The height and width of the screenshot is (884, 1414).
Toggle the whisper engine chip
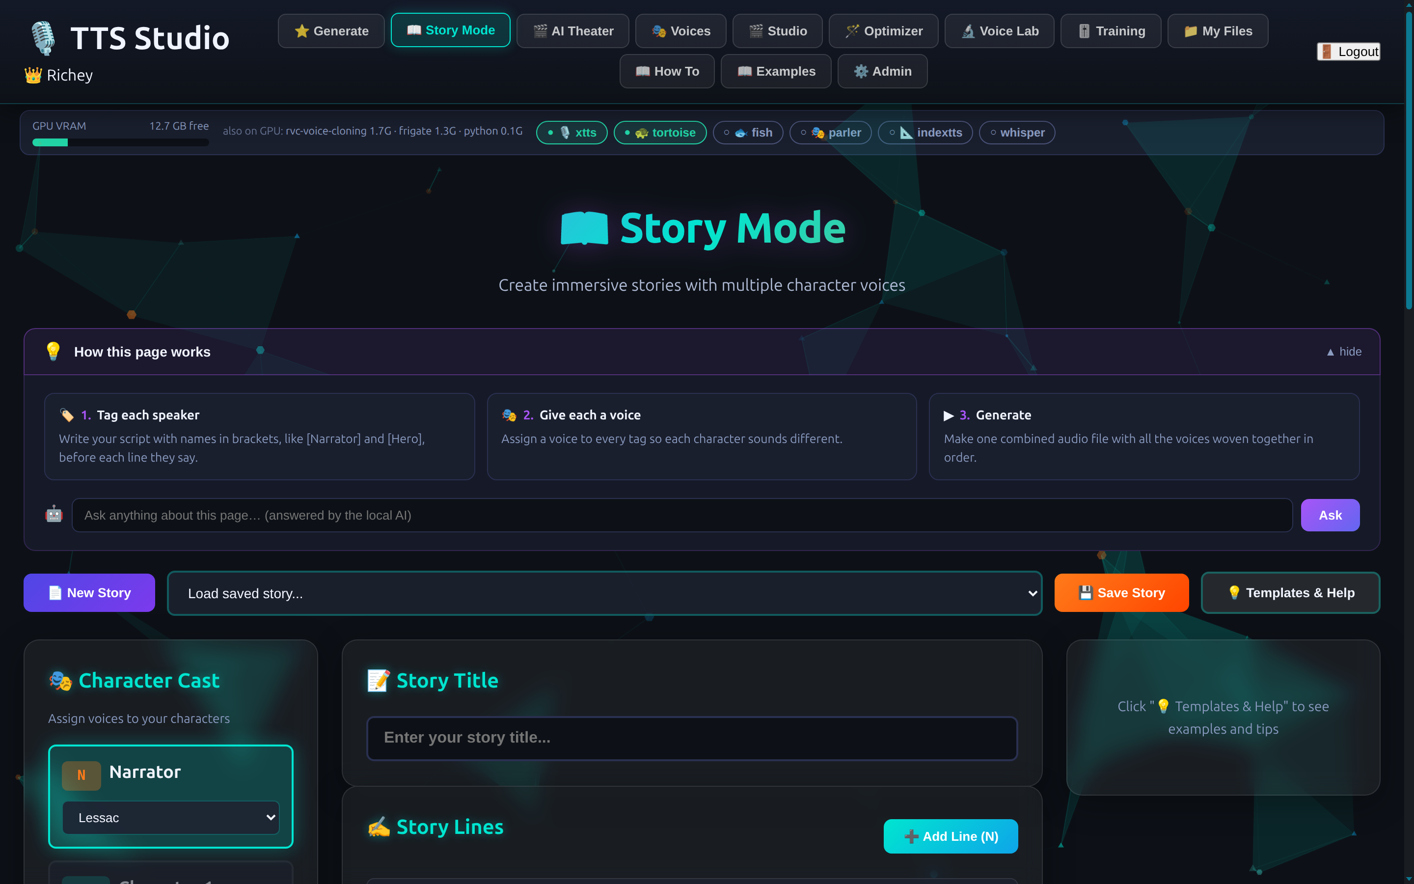pos(1017,133)
